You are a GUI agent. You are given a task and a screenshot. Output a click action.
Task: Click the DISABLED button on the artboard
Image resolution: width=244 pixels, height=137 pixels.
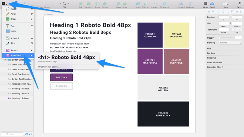62,86
